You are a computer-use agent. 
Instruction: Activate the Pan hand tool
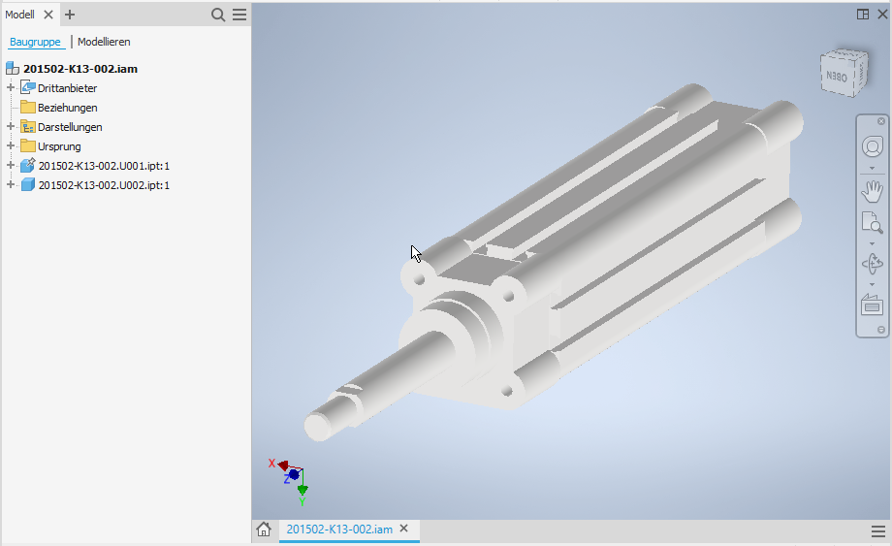tap(872, 190)
